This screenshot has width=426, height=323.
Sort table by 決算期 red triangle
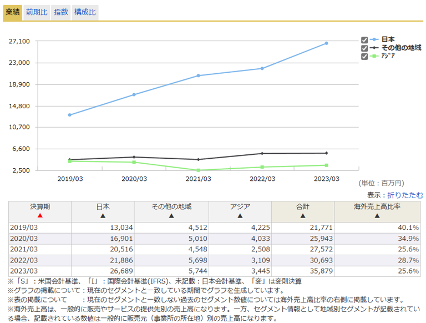click(x=40, y=216)
